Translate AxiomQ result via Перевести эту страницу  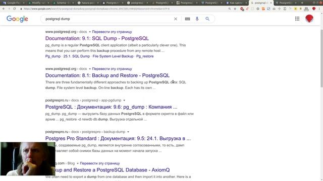point(100,163)
